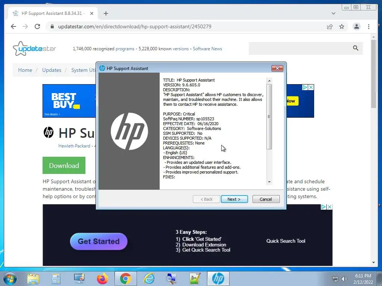This screenshot has width=382, height=286.
Task: Close the bottom ad with the X
Action: (329, 207)
